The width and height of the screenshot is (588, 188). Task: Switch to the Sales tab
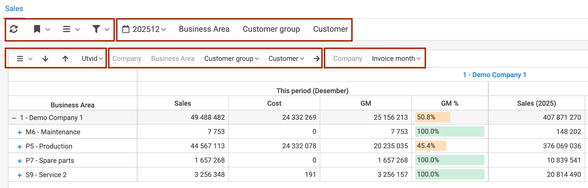[x=14, y=9]
